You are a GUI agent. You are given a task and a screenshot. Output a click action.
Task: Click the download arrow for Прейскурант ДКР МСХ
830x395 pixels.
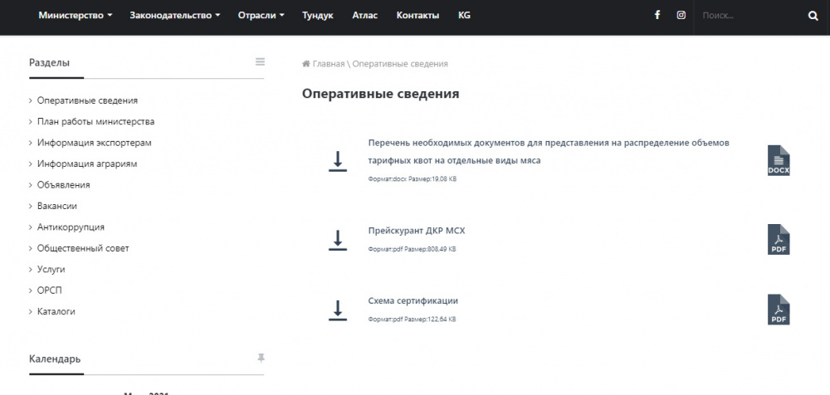click(x=337, y=240)
